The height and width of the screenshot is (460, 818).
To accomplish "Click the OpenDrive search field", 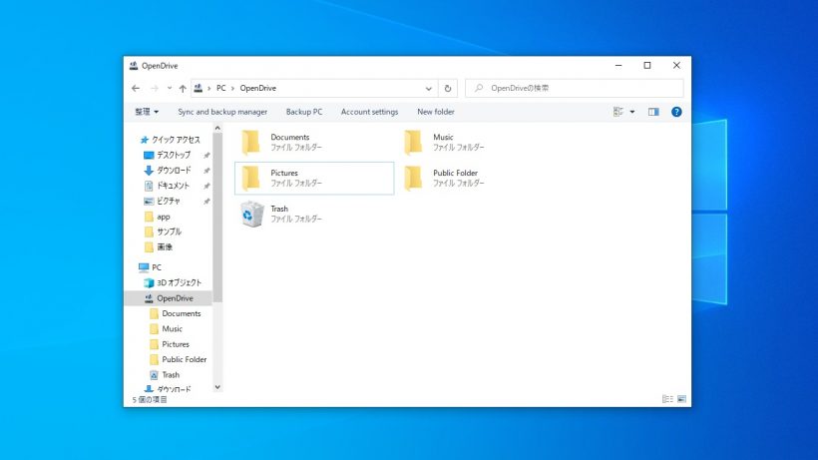I will pos(575,88).
